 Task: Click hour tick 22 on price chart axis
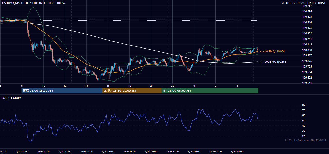click(173, 86)
